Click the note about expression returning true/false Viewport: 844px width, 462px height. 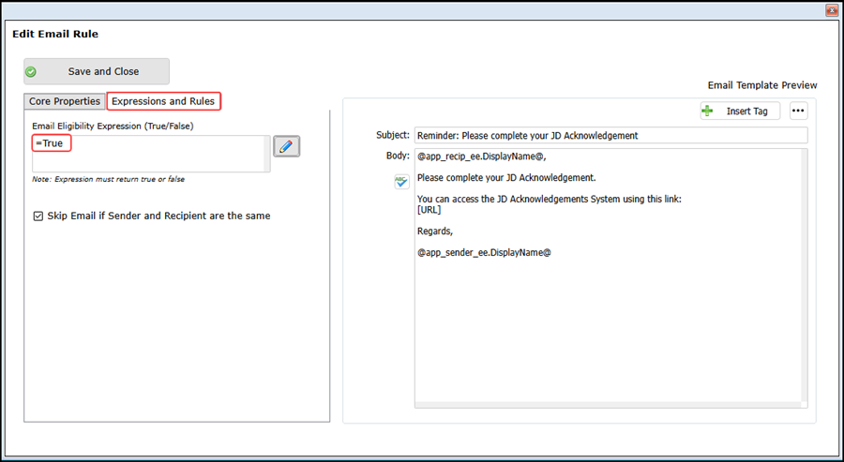point(108,179)
